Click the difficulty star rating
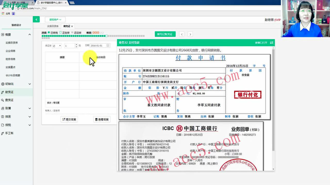 click(98, 33)
